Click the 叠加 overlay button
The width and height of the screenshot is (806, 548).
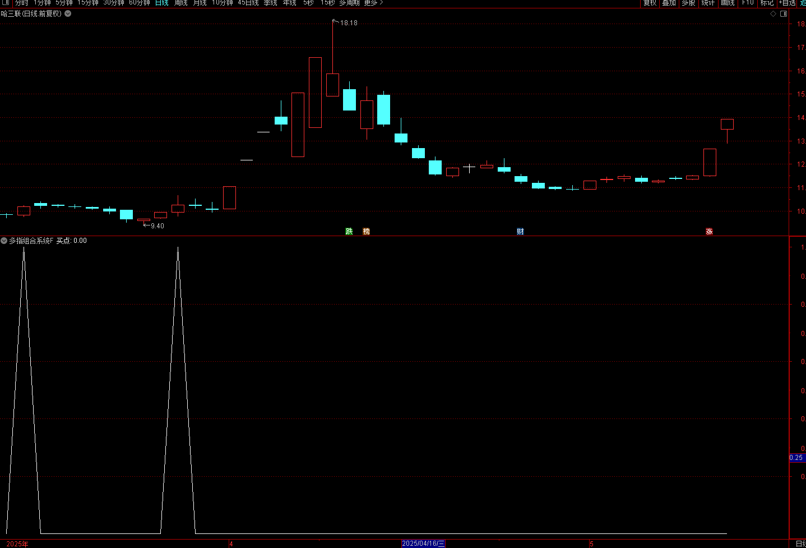(x=669, y=3)
